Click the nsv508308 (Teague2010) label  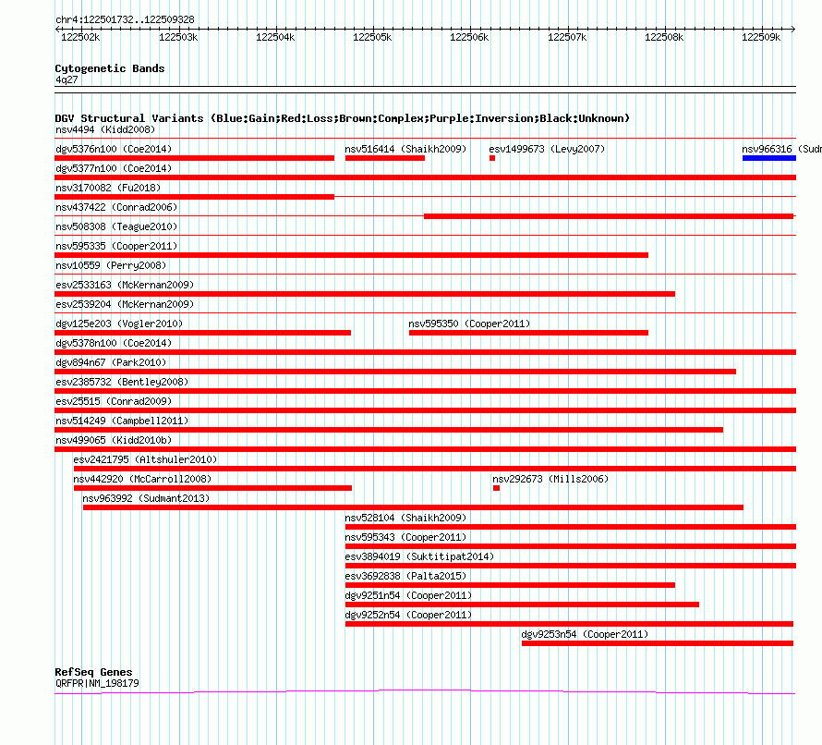pos(116,226)
